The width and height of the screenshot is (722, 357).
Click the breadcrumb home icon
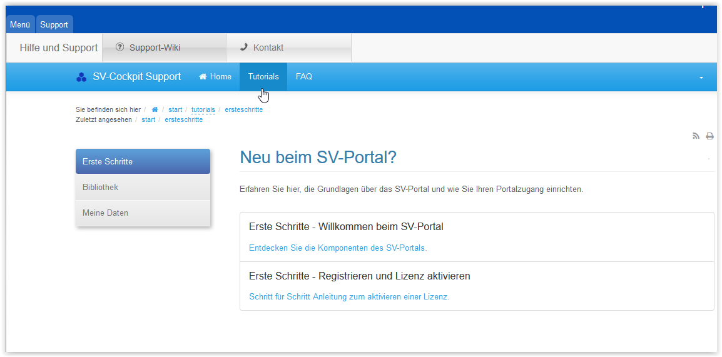point(155,109)
